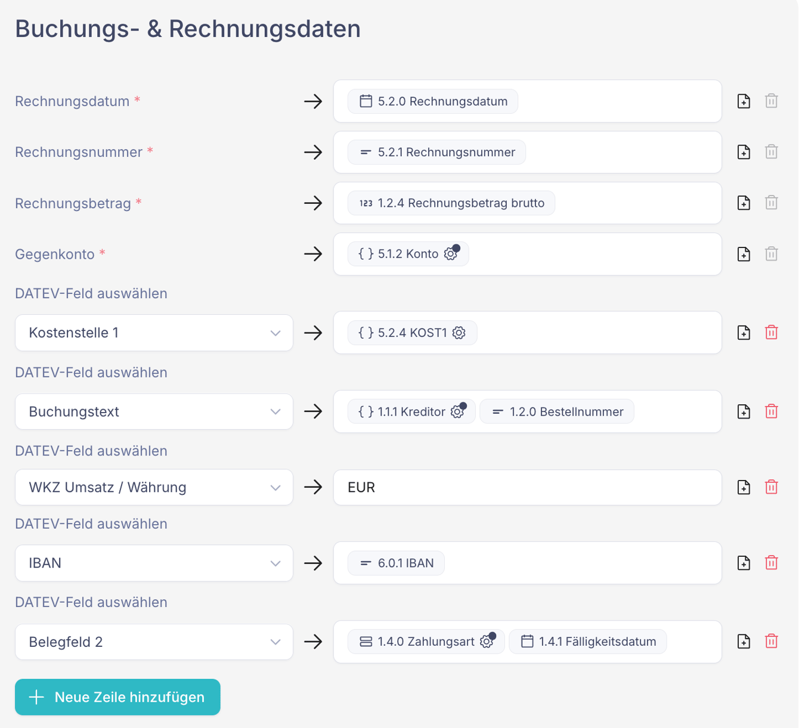This screenshot has width=799, height=728.
Task: Click Neue Zeile hinzufügen button
Action: tap(117, 697)
